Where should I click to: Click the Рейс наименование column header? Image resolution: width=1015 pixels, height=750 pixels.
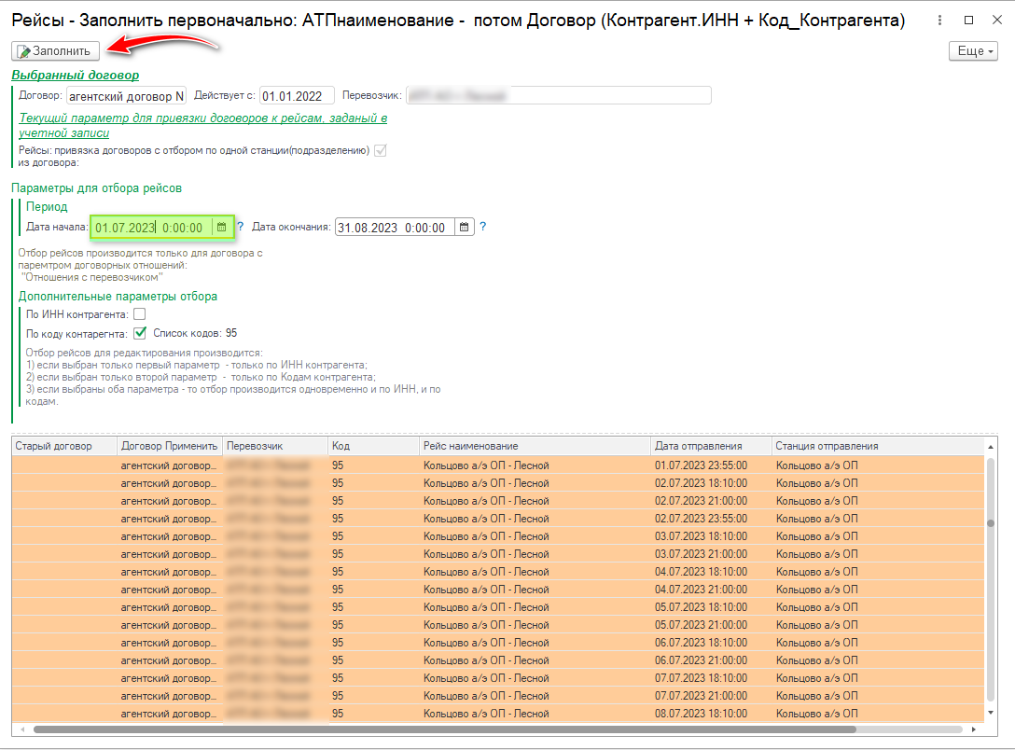coord(535,446)
